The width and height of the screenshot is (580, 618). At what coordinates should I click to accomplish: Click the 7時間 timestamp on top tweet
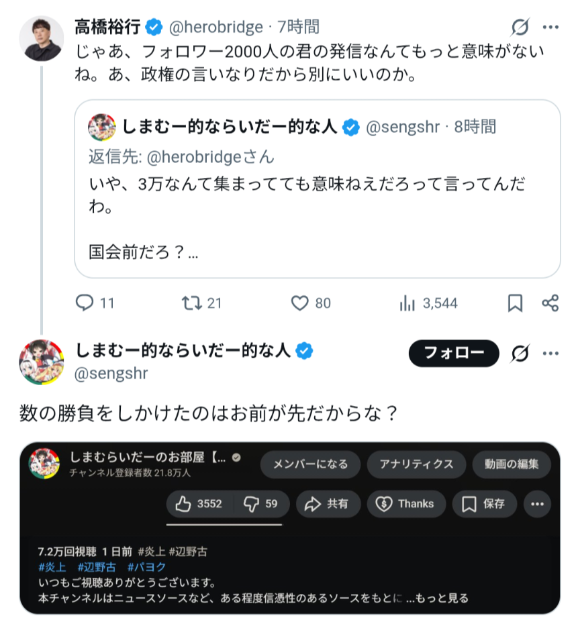click(299, 27)
